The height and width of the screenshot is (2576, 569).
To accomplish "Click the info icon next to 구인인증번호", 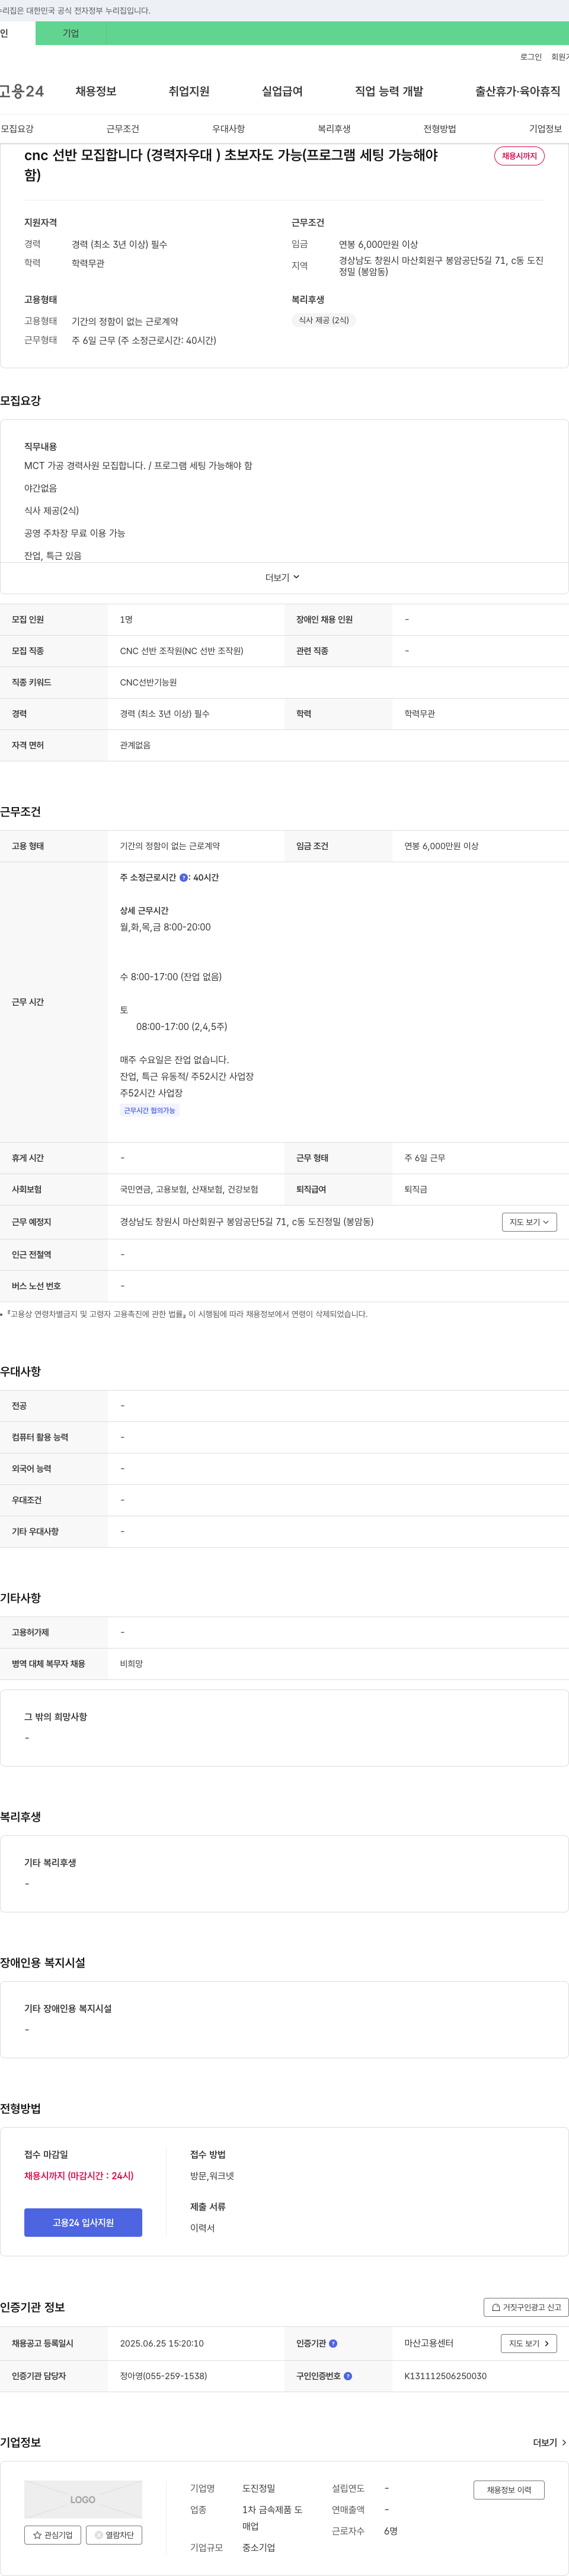I will pyautogui.click(x=348, y=2376).
